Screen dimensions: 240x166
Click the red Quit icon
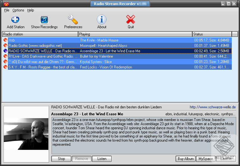131,19
